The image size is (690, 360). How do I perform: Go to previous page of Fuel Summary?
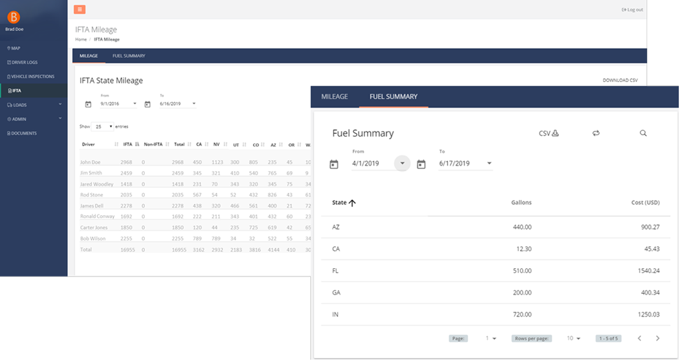[640, 339]
